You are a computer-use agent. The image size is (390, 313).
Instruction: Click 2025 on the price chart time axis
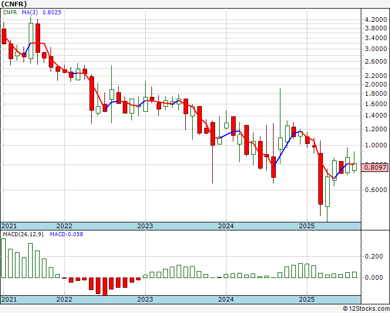click(307, 226)
